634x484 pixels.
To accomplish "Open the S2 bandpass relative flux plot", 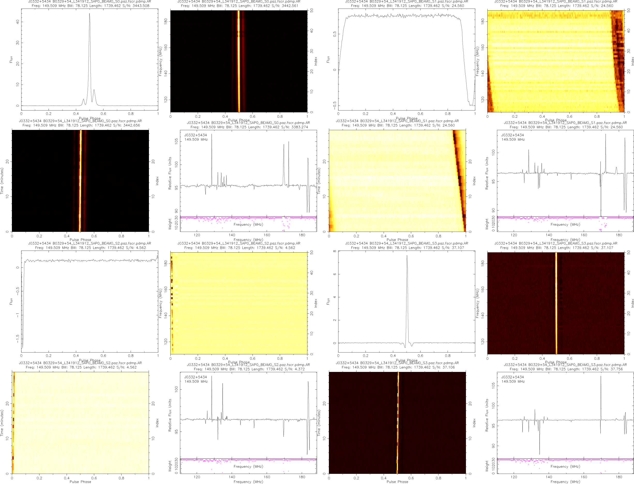I will [x=248, y=415].
